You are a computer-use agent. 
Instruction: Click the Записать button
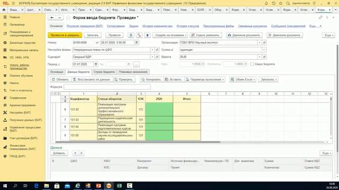point(93,35)
